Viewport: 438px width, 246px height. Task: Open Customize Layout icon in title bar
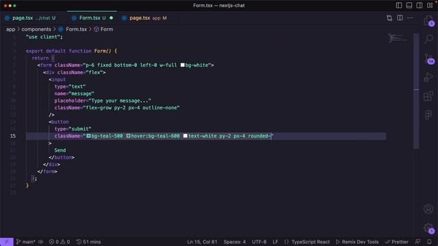(x=430, y=5)
